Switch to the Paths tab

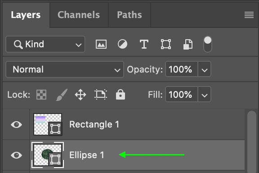pyautogui.click(x=129, y=15)
